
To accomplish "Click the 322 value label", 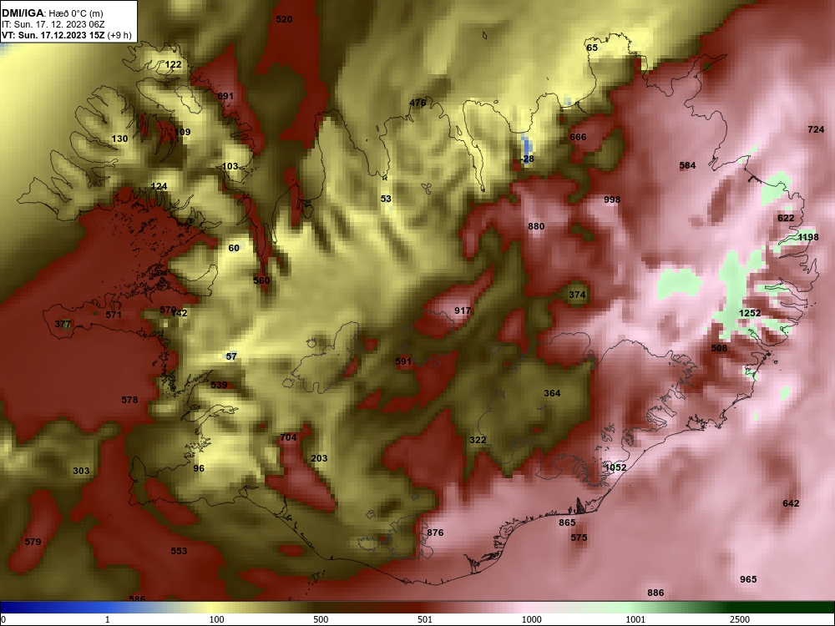I will point(478,440).
